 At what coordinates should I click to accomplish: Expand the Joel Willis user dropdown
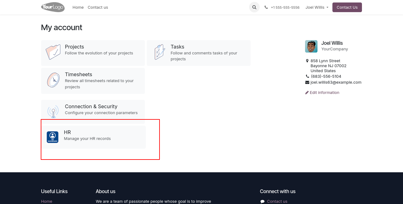coord(317,7)
